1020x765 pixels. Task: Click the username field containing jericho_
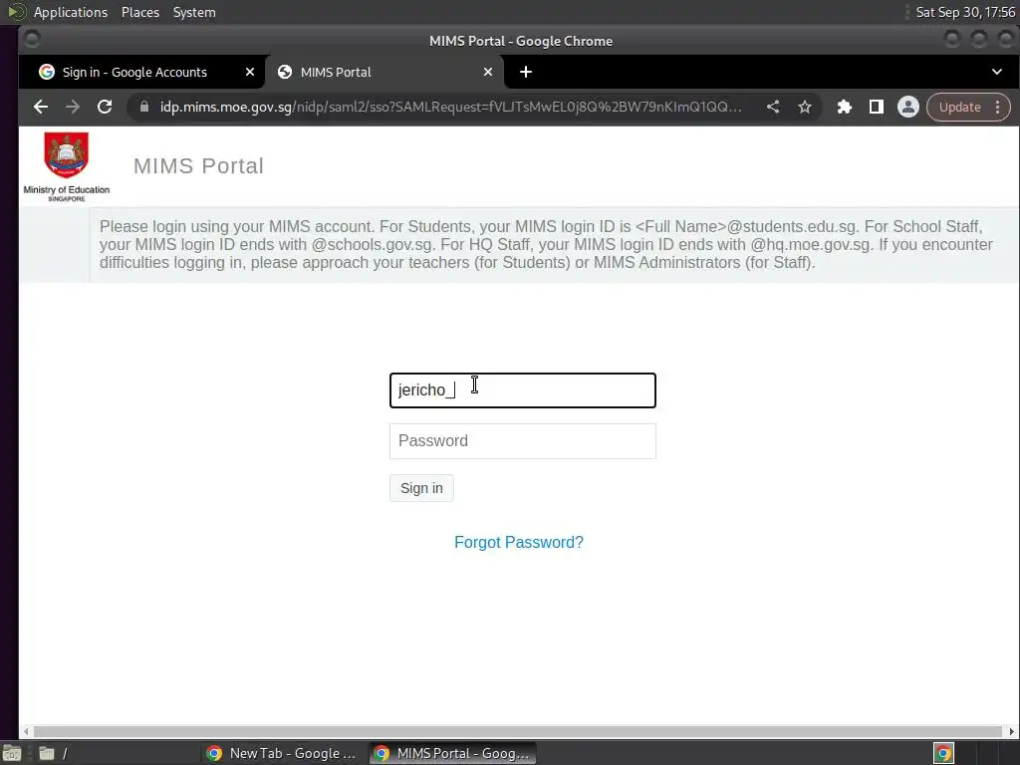[x=522, y=390]
